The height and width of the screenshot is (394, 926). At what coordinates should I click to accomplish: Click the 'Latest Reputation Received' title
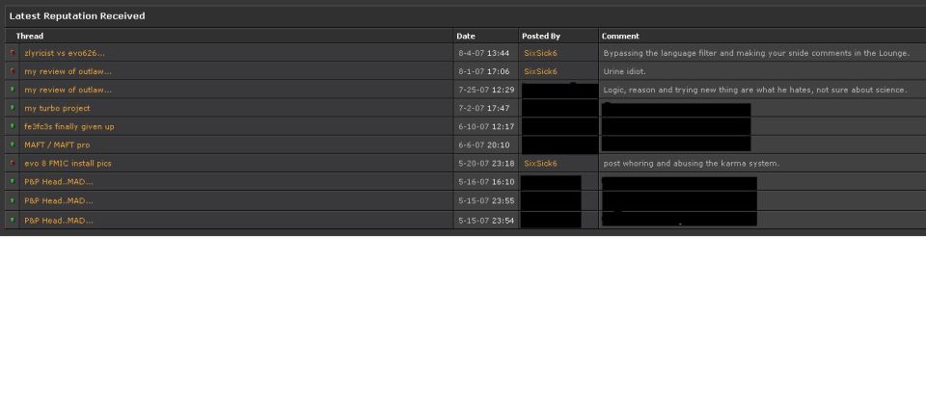coord(77,16)
